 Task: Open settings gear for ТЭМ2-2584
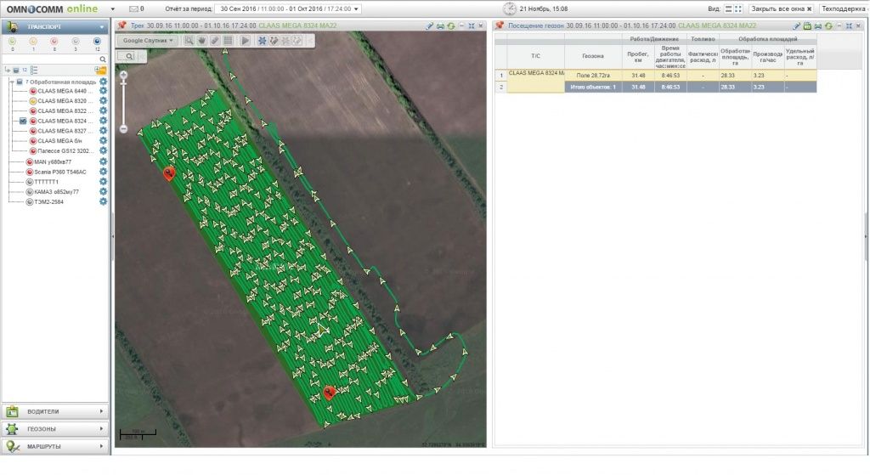pos(103,201)
